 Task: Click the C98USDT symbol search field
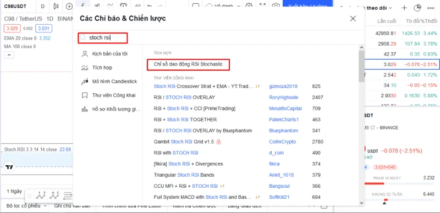coord(15,6)
